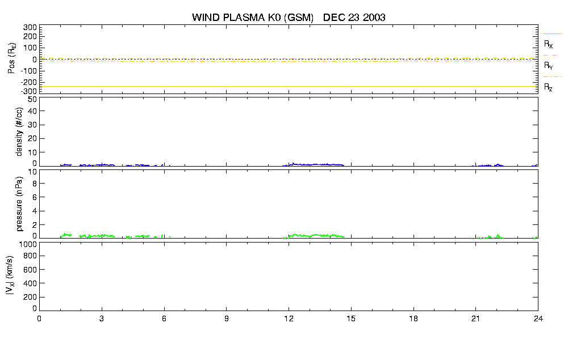This screenshot has width=564, height=340.
Task: Click the Pos (RE) axis label
Action: [12, 58]
